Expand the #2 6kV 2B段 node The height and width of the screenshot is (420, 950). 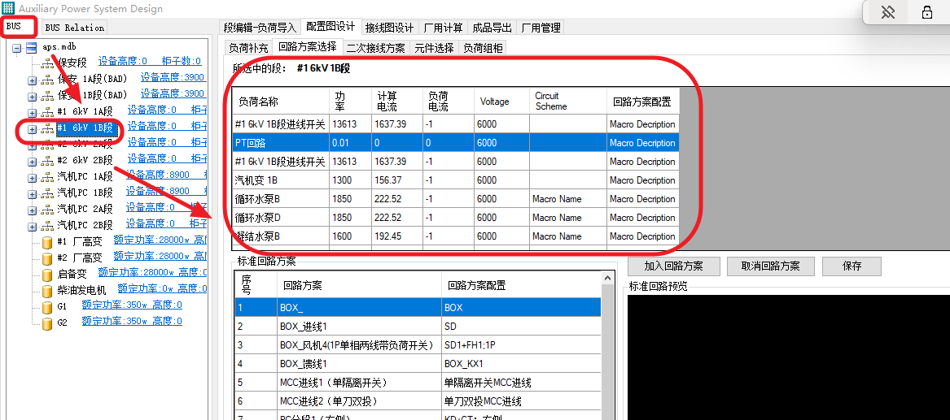pyautogui.click(x=32, y=162)
